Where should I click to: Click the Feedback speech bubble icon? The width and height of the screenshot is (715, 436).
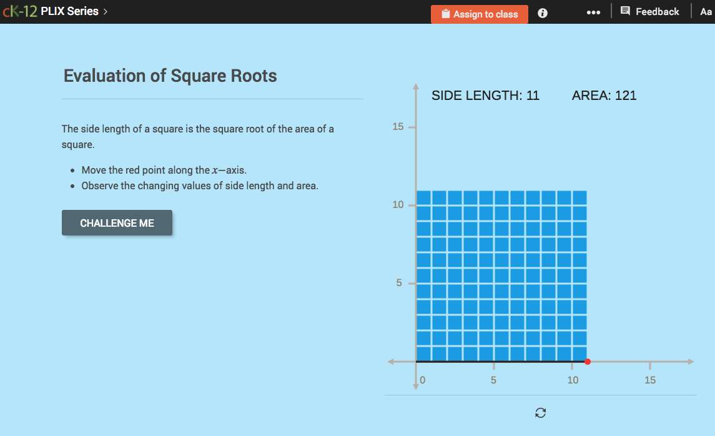[x=625, y=11]
